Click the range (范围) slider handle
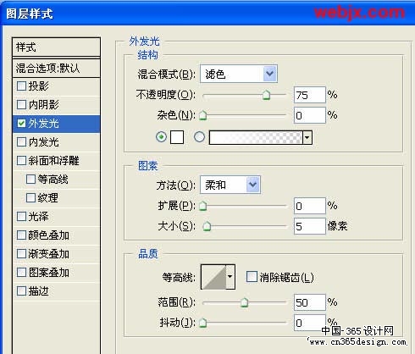The image size is (415, 354). (x=244, y=302)
